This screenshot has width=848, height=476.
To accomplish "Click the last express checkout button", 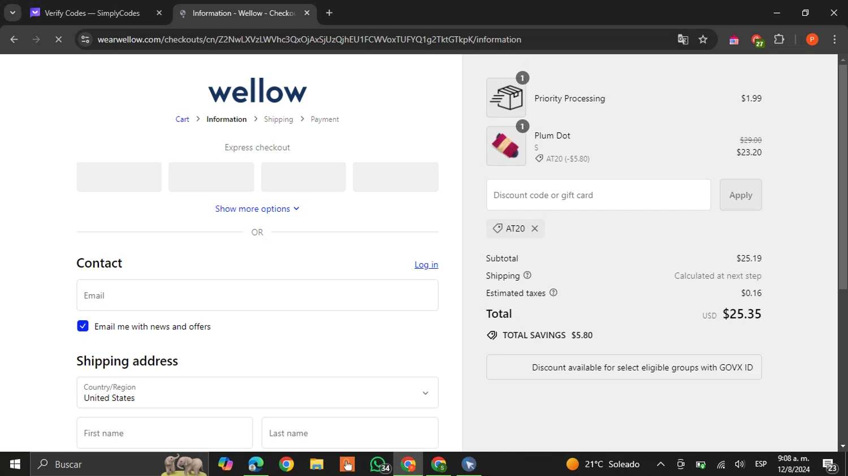I will coord(396,177).
